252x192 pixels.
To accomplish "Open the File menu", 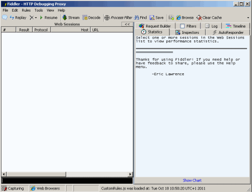I will (6, 10).
